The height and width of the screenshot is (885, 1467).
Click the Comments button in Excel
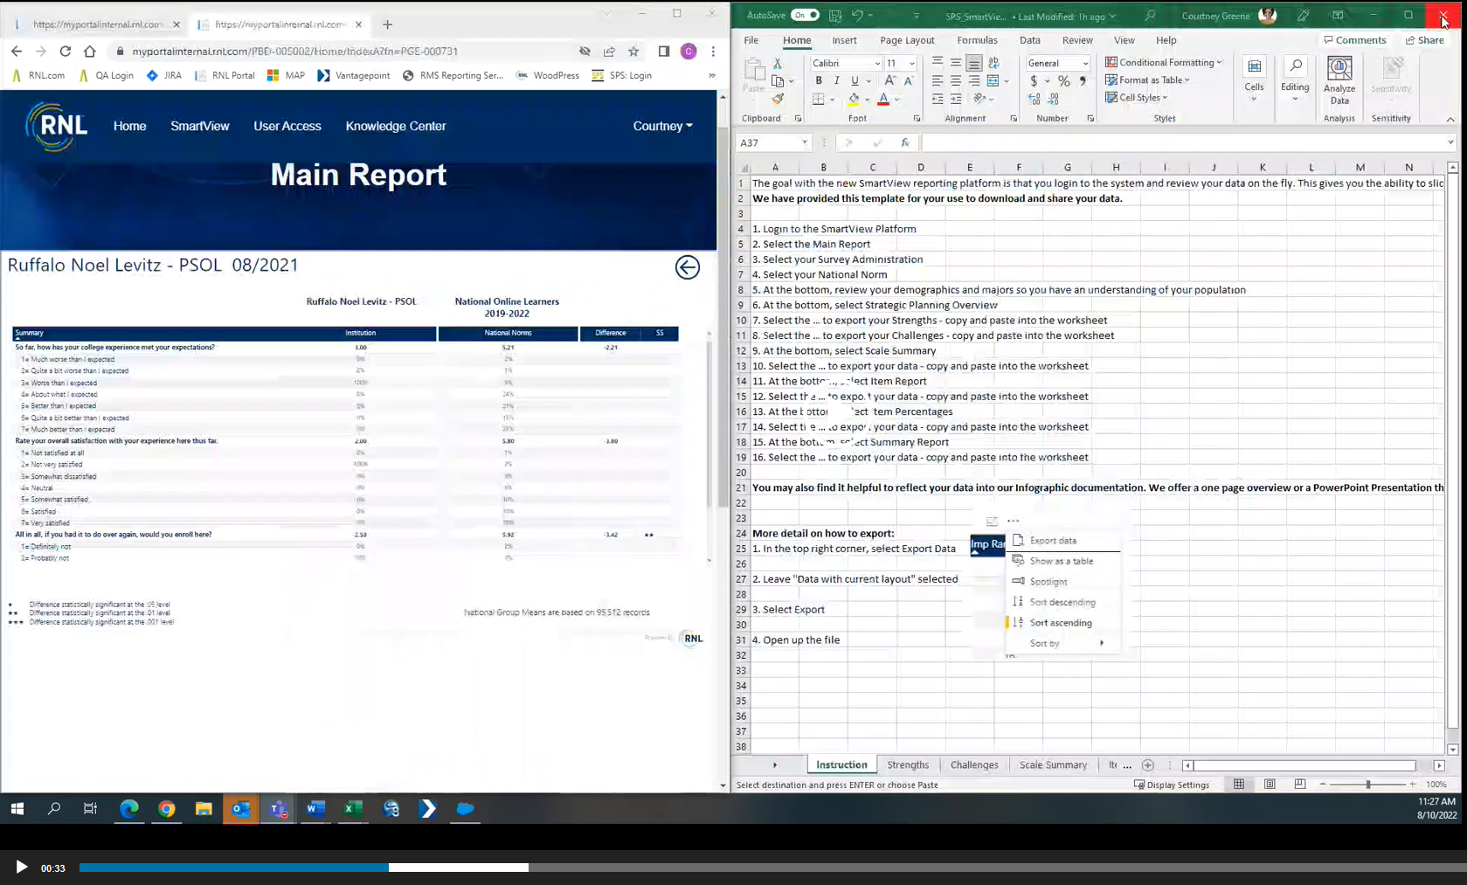point(1354,40)
